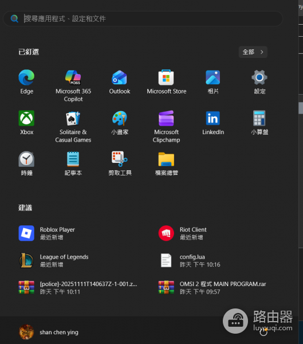This screenshot has height=344, width=303.
Task: Click the search magnifier icon
Action: pyautogui.click(x=14, y=19)
